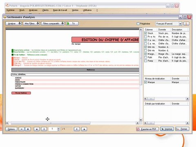Image resolution: width=196 pixels, height=147 pixels.
Task: Click the report's vertical scrollbar thumb
Action: 141,58
